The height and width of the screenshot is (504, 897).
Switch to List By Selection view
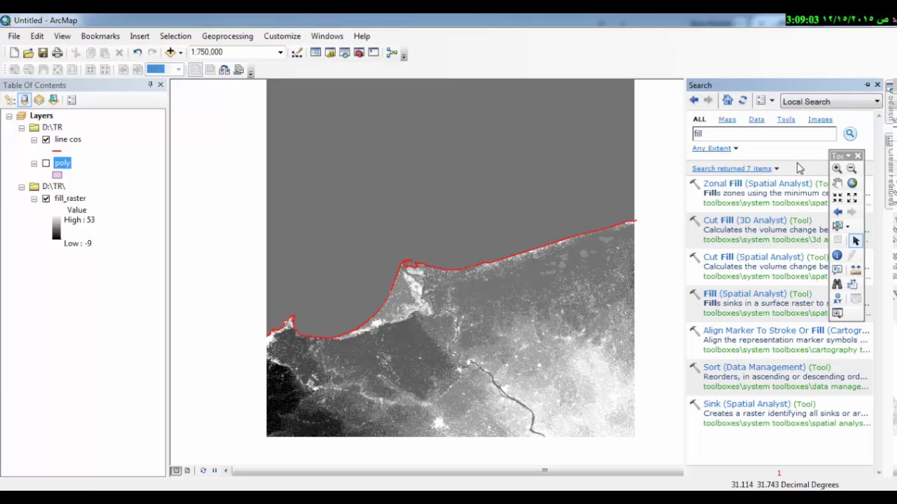(53, 100)
